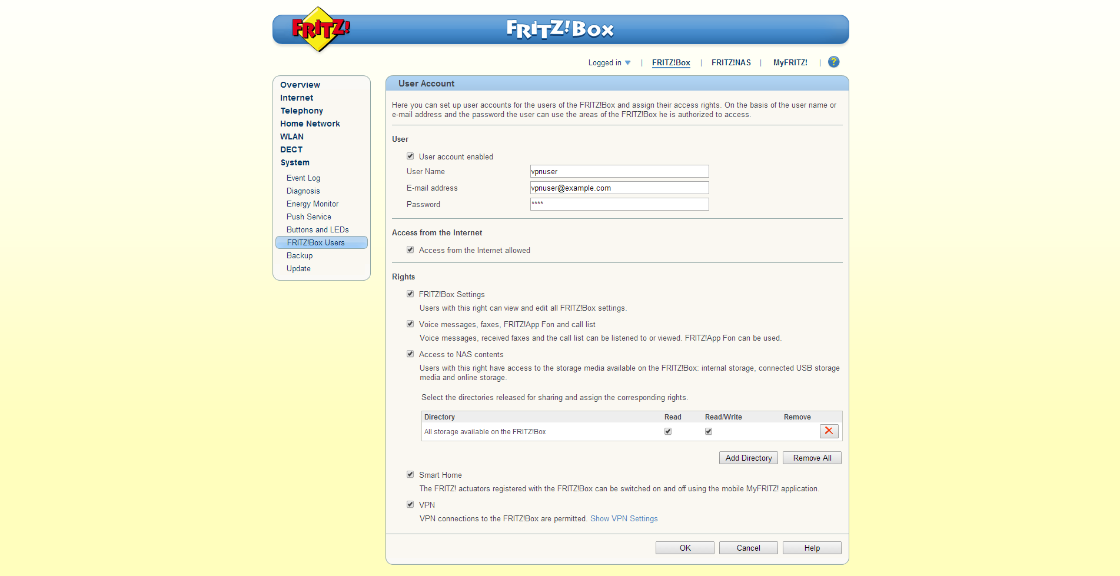This screenshot has width=1120, height=576.
Task: Open Internet in the sidebar menu
Action: click(297, 98)
